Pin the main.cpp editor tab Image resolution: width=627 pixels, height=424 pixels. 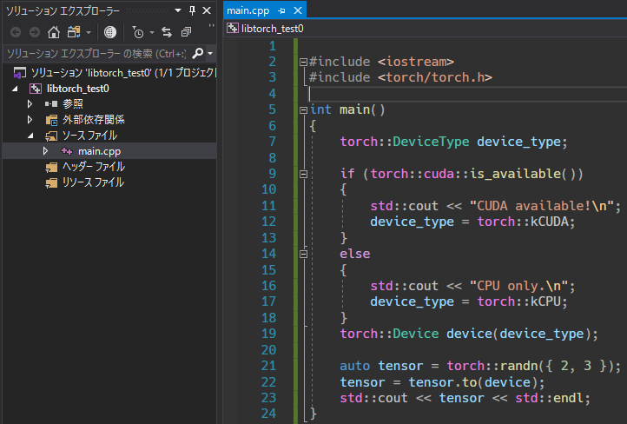[281, 10]
